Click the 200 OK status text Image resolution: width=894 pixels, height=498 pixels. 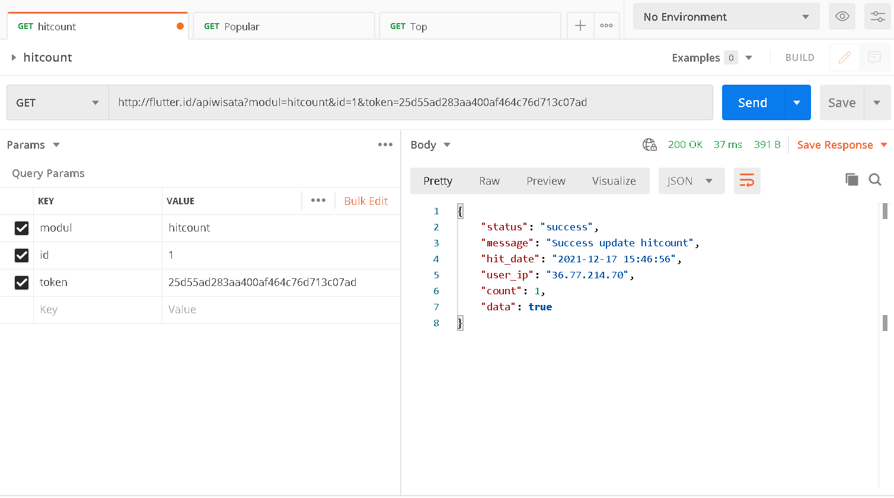point(685,144)
